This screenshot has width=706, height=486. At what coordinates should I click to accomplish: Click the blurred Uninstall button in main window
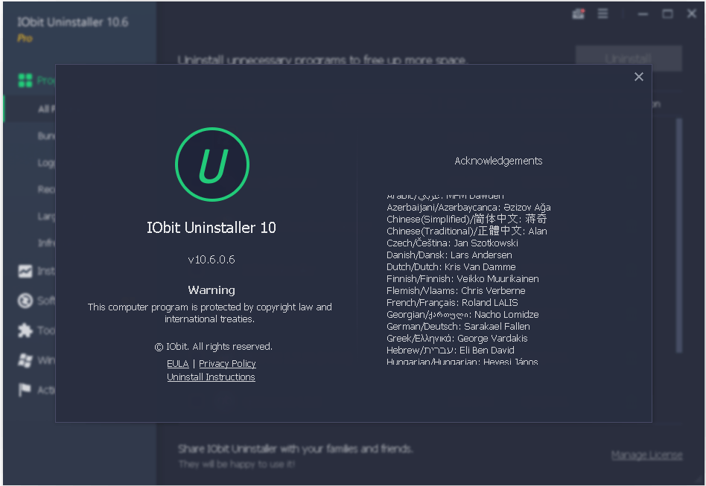coord(629,59)
